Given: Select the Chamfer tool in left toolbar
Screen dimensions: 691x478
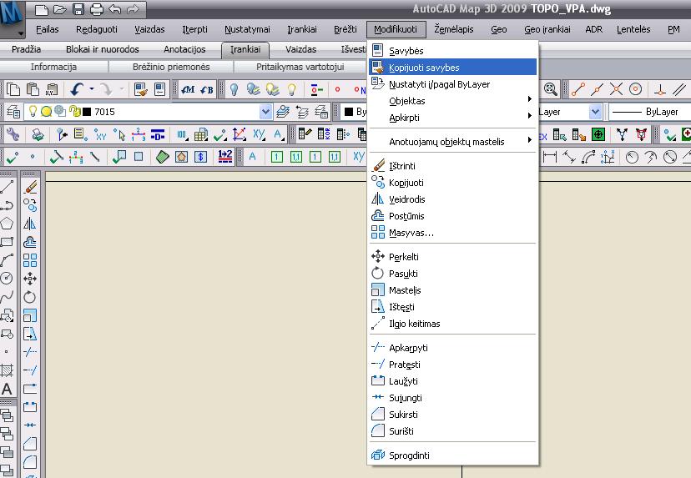Looking at the screenshot, I should [30, 444].
